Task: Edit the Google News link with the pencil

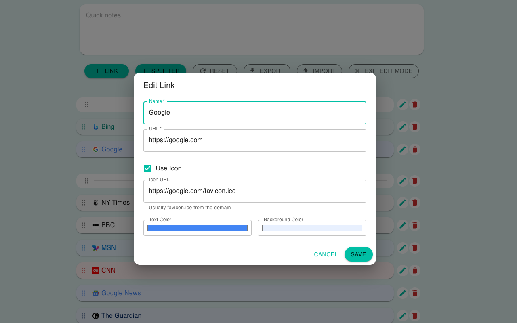Action: (402, 293)
